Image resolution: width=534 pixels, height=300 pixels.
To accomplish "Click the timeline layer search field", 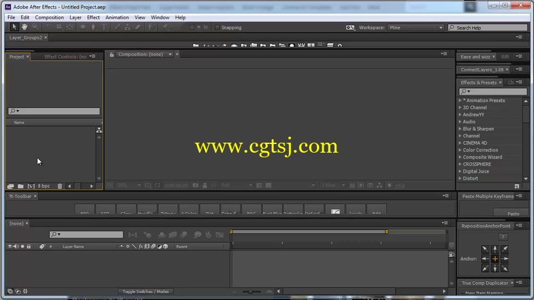I will tap(86, 235).
